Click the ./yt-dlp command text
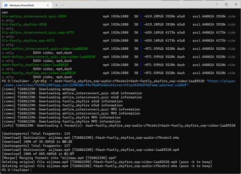 pos(39,81)
